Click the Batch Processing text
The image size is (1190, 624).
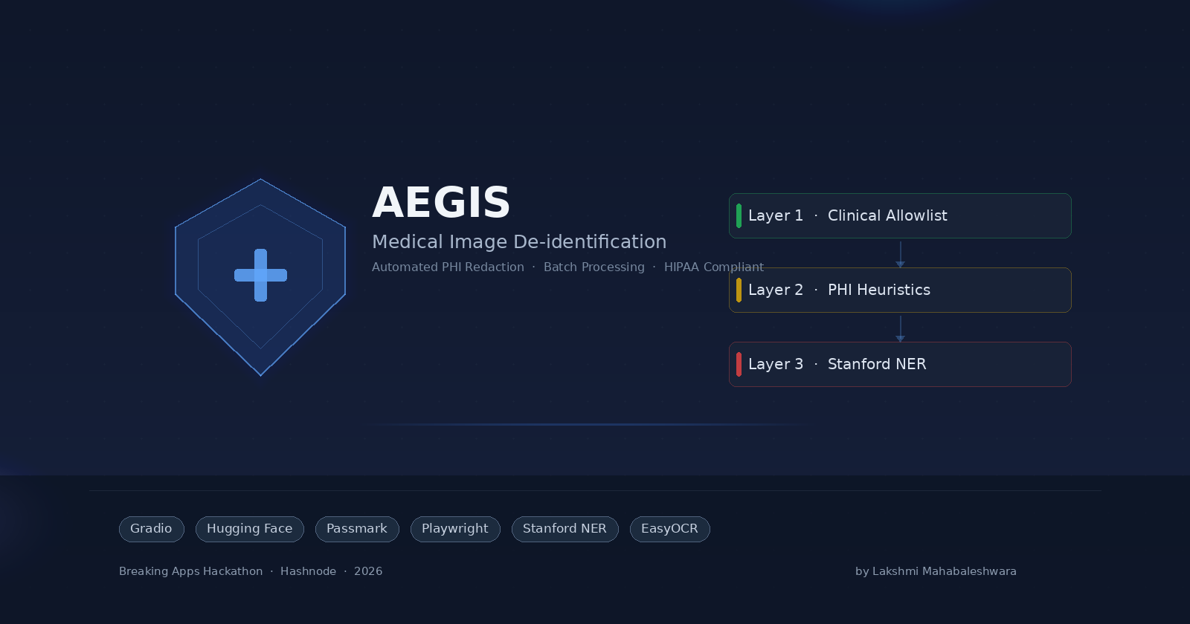click(x=594, y=267)
